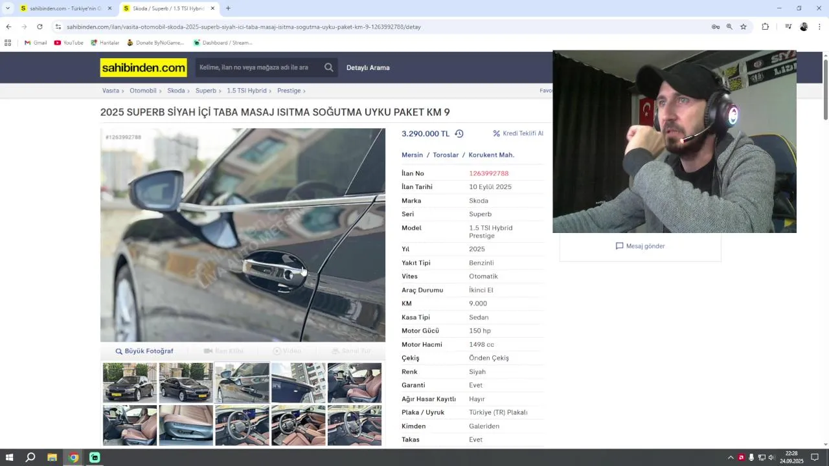Focus the site search input field
This screenshot has width=829, height=466.
click(x=259, y=67)
